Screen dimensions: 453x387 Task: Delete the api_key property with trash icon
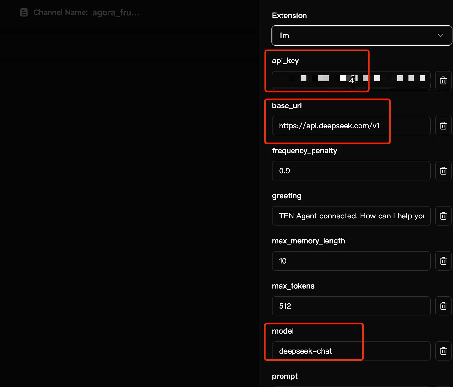point(443,81)
